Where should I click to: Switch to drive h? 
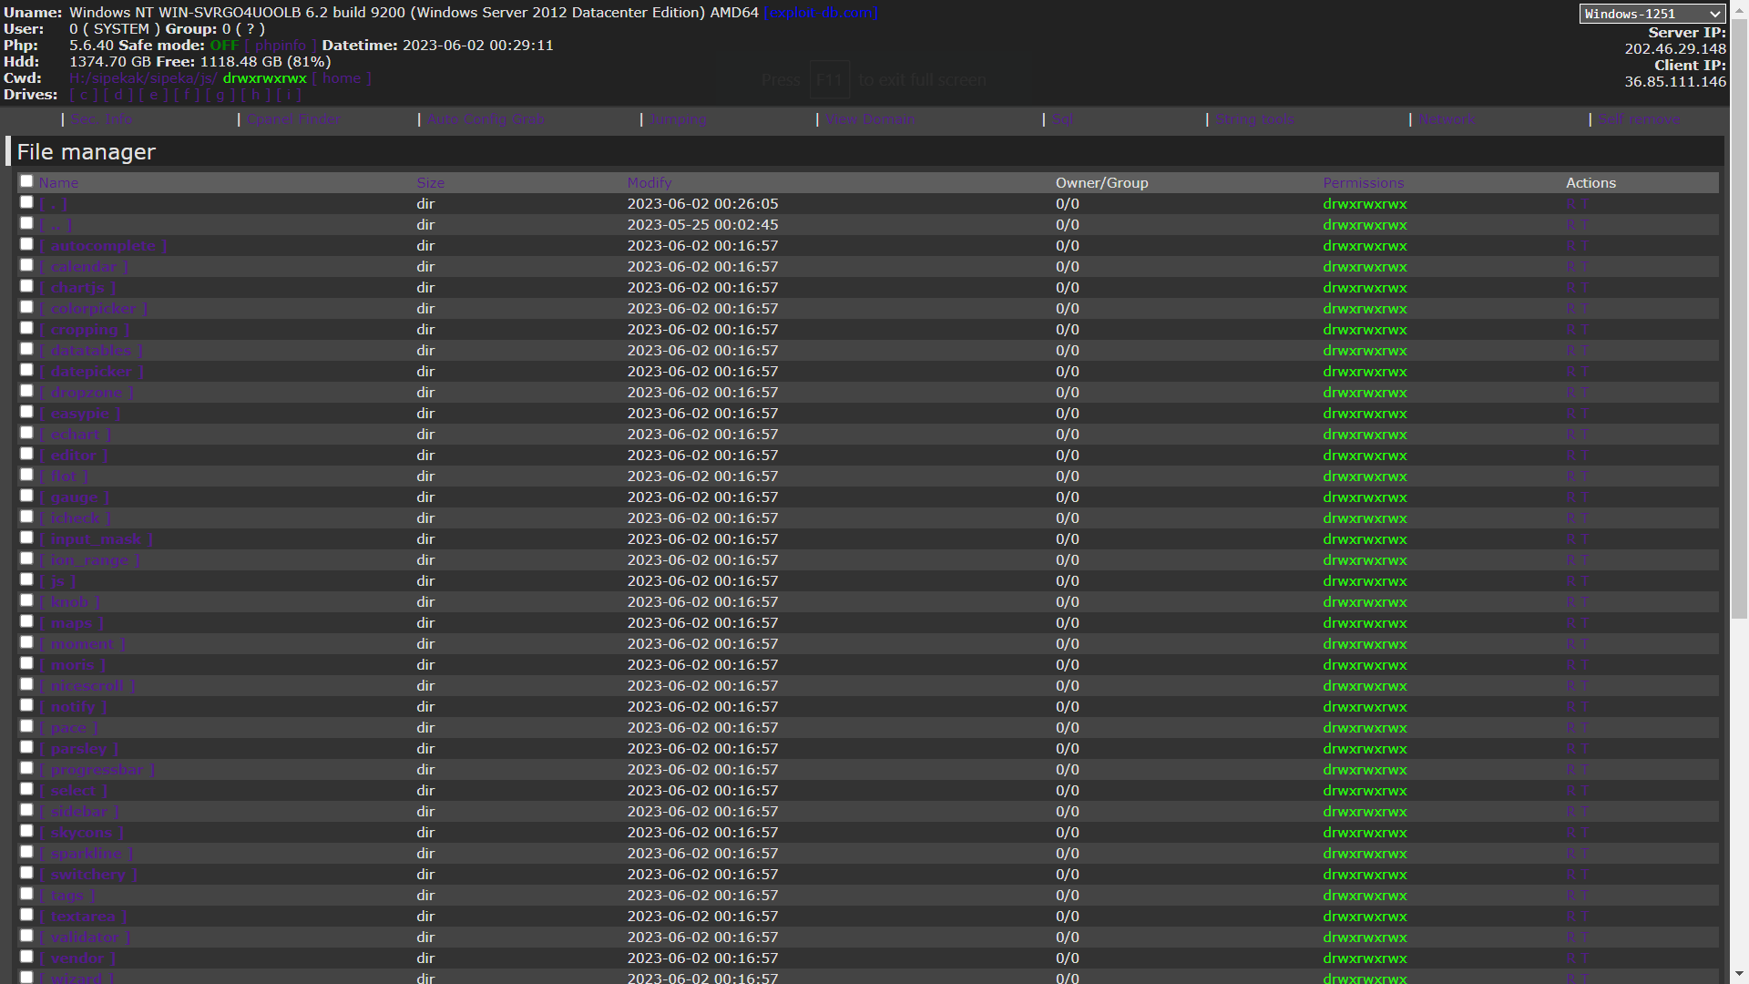coord(256,95)
